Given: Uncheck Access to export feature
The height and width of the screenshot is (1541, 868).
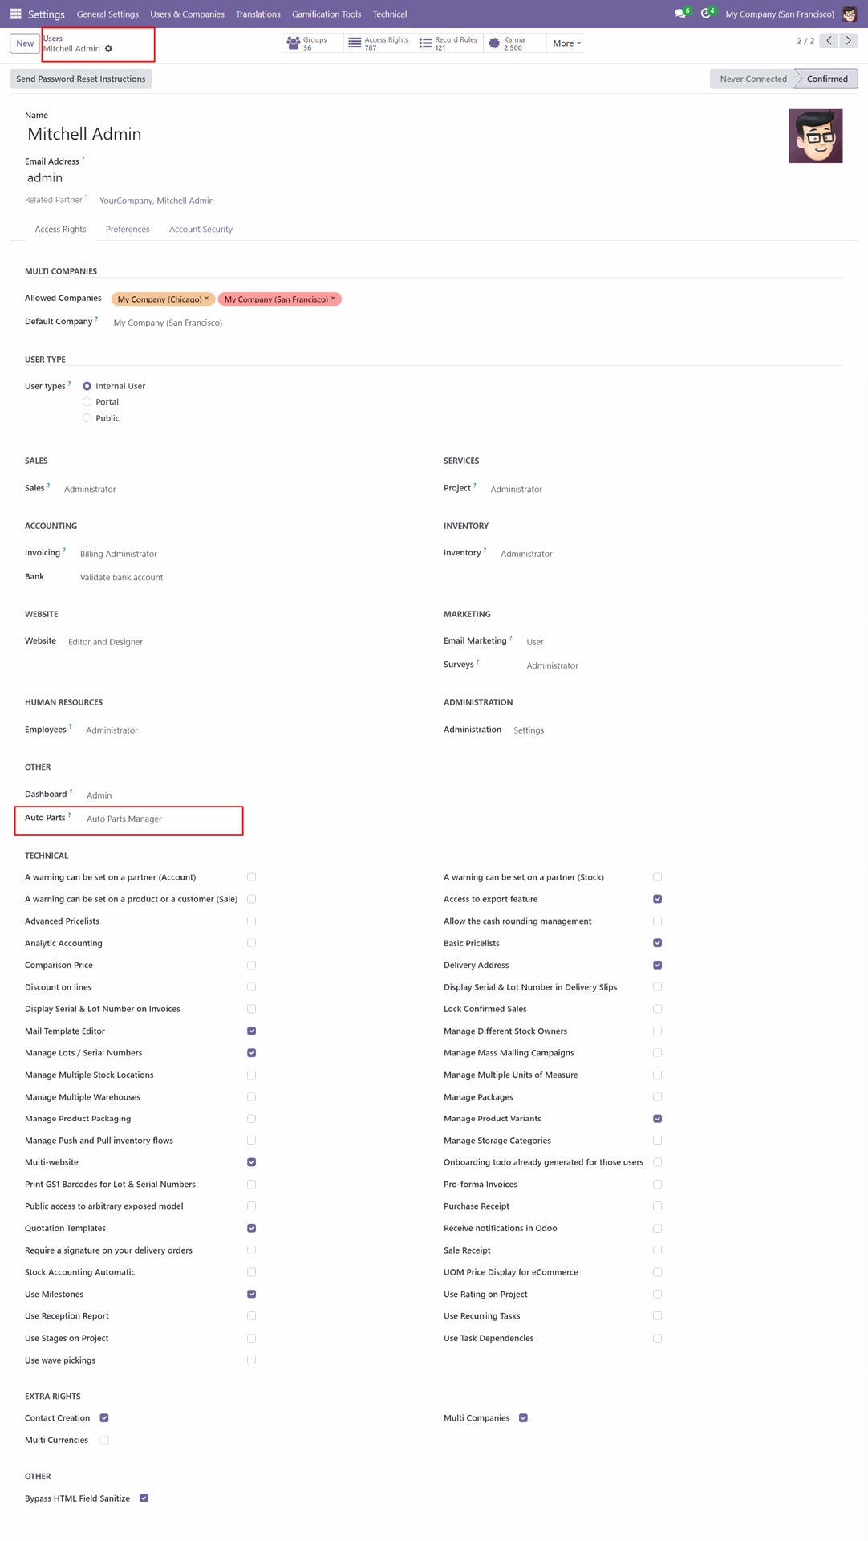Looking at the screenshot, I should tap(658, 899).
